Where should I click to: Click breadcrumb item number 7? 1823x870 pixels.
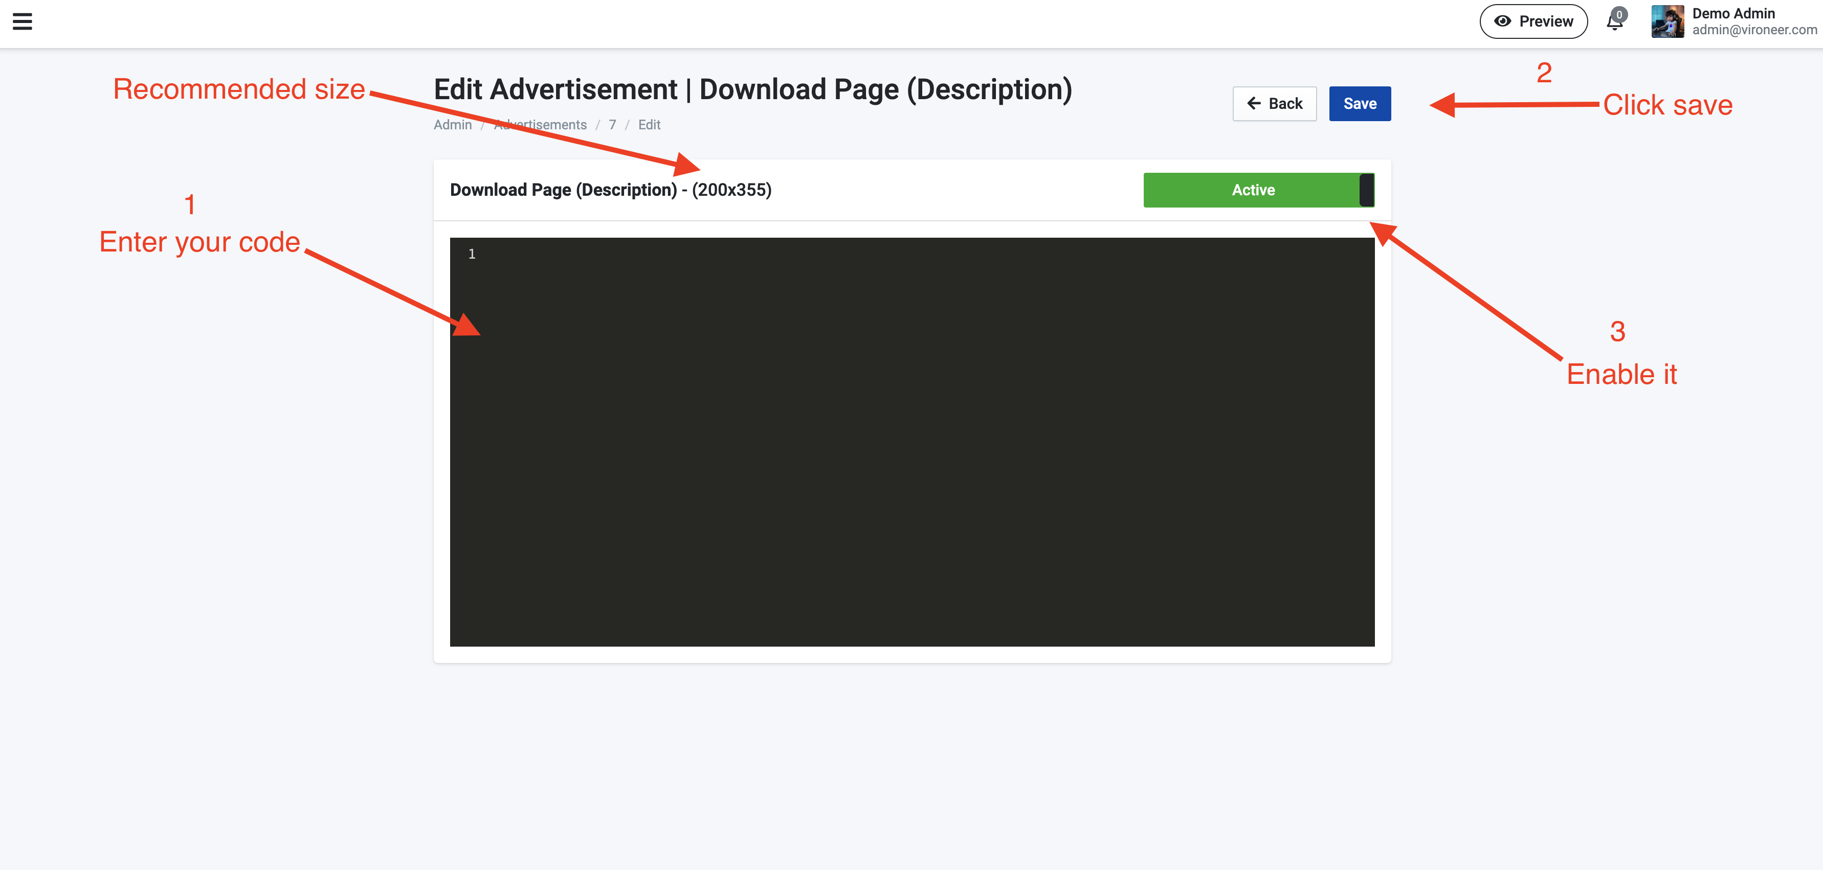pos(612,125)
